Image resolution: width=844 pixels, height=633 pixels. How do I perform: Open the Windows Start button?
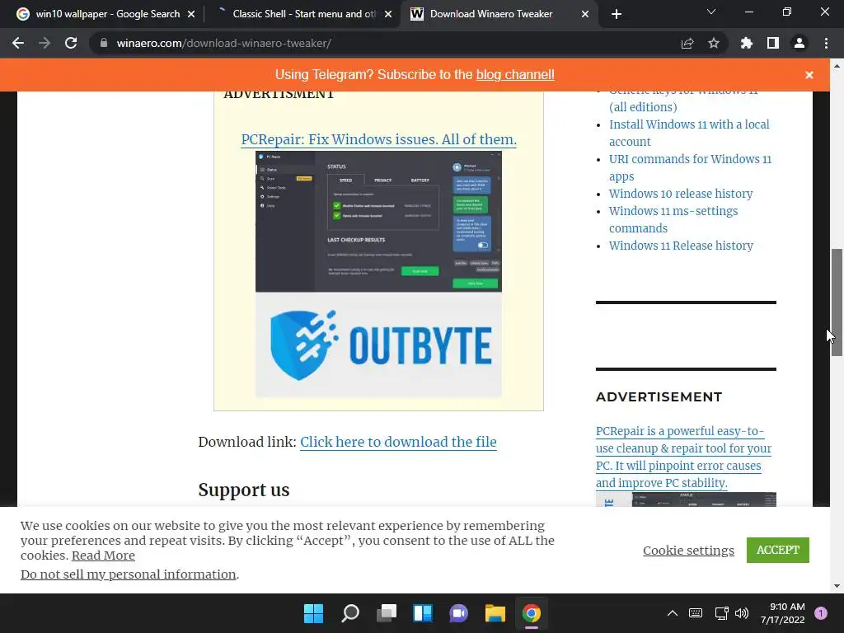pos(314,613)
